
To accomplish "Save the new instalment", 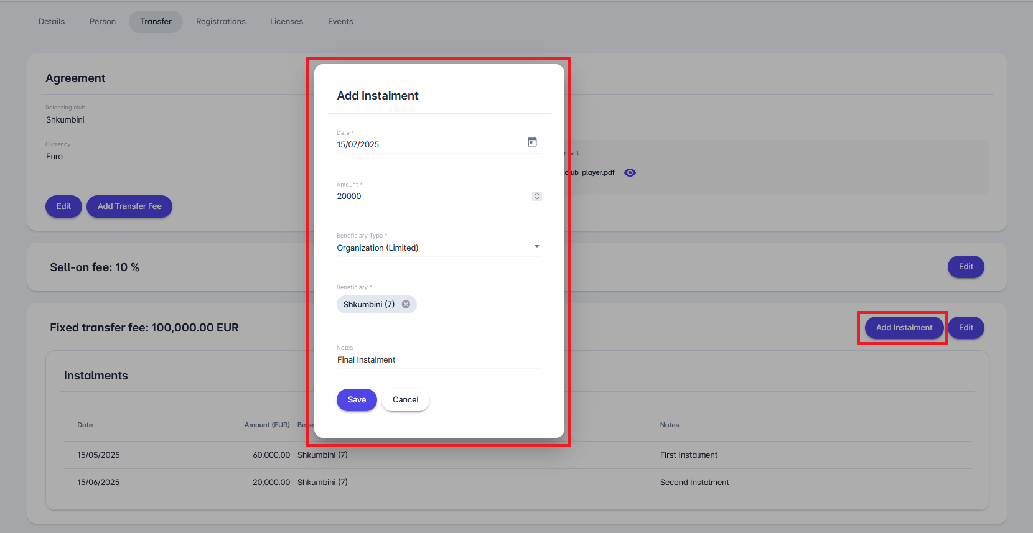I will (357, 400).
